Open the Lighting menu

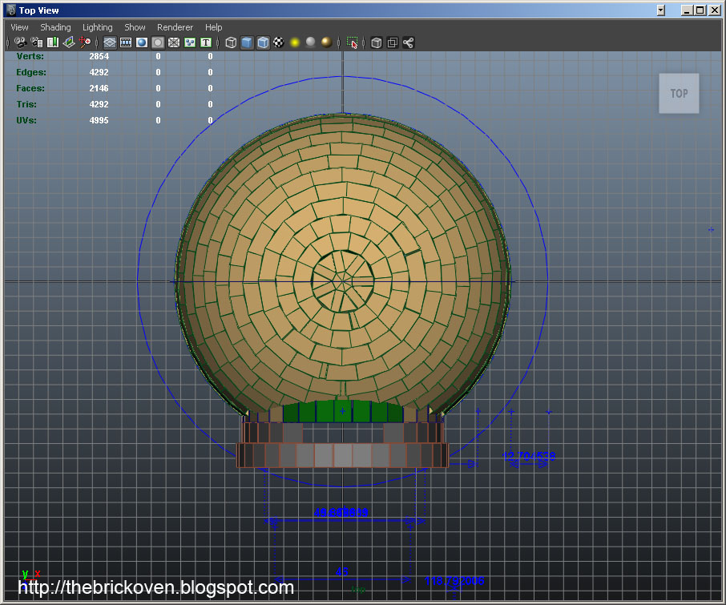[98, 27]
